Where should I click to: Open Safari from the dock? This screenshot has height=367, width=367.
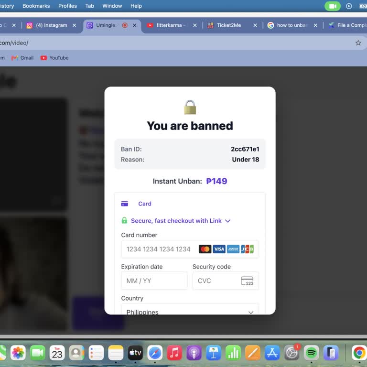155,353
